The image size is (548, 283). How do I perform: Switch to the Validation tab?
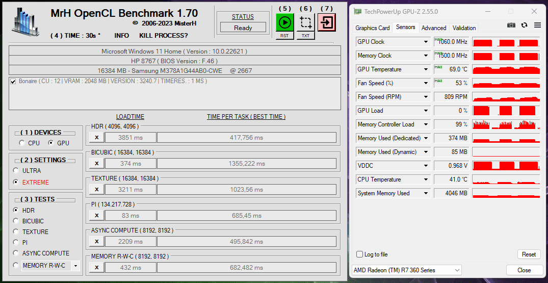pyautogui.click(x=464, y=28)
